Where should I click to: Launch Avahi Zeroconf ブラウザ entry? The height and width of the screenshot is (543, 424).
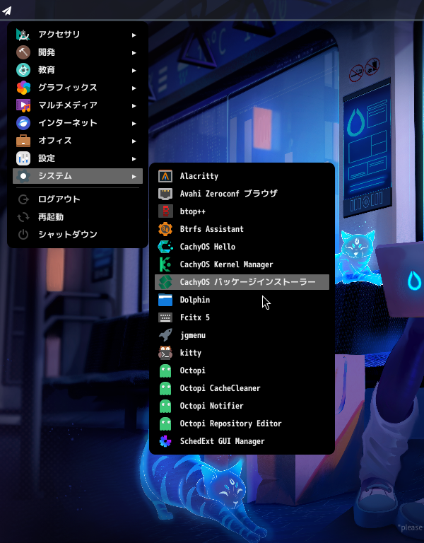point(242,194)
